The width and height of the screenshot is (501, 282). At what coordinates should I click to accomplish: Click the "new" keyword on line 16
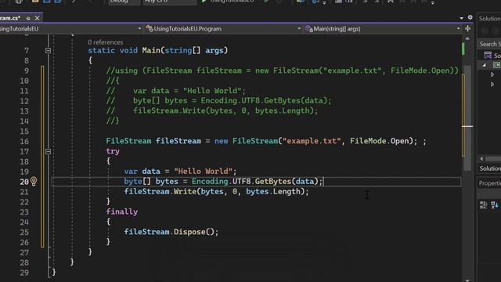pos(221,141)
